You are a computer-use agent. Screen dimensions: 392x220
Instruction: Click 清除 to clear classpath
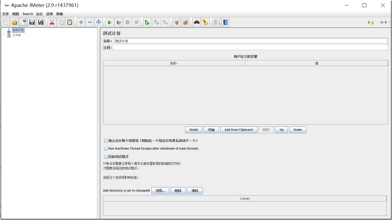pyautogui.click(x=195, y=191)
